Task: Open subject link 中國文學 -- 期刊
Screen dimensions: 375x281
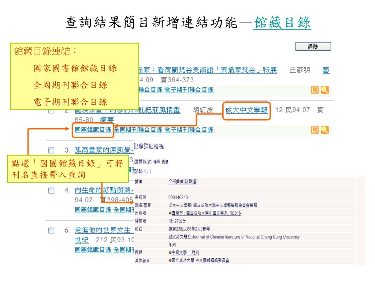Action: click(185, 252)
